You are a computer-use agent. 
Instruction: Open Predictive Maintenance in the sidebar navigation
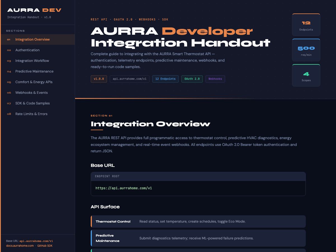click(38, 71)
